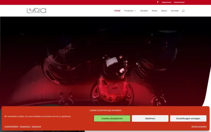Open the News menu item

(154, 11)
